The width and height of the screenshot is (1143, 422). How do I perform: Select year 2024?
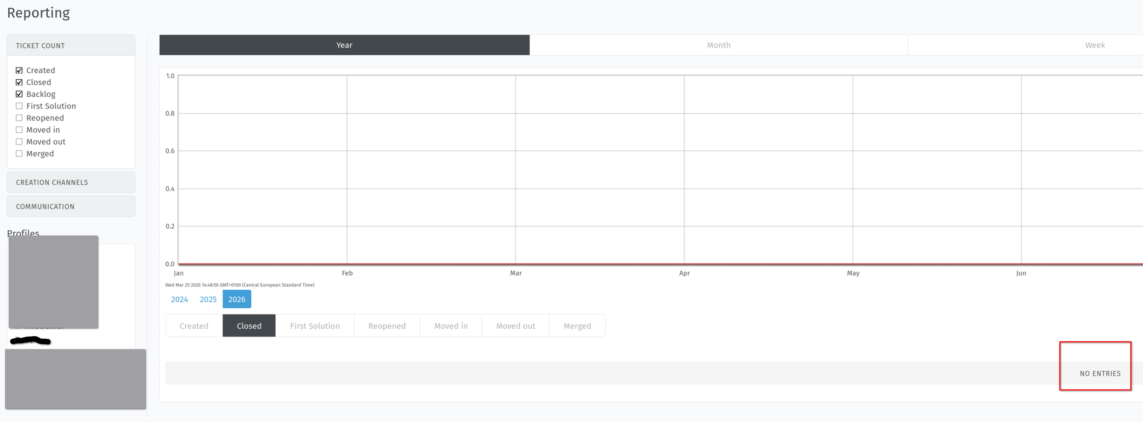(x=179, y=299)
